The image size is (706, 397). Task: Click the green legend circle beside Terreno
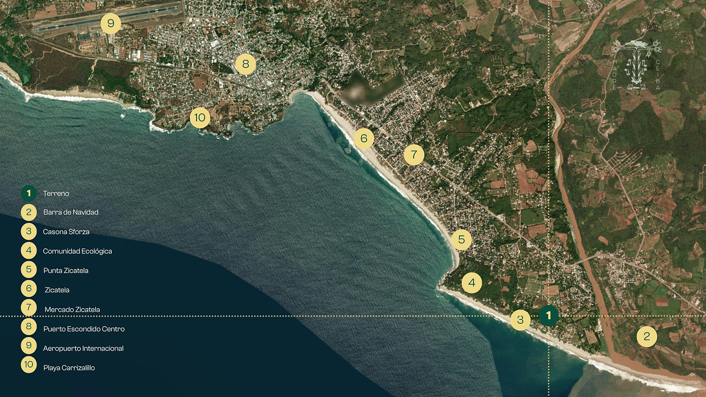(x=28, y=193)
